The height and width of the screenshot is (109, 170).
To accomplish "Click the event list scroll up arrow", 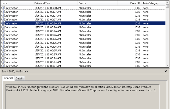I will click(167, 2).
